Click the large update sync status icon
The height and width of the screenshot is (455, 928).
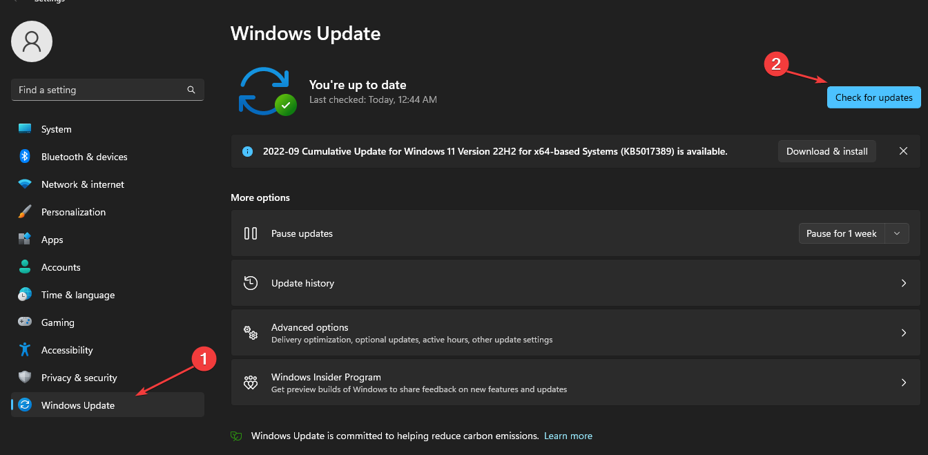[267, 91]
